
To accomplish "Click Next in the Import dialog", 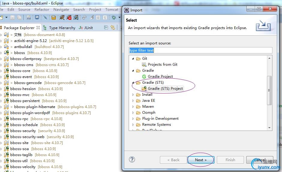I will (x=201, y=160).
